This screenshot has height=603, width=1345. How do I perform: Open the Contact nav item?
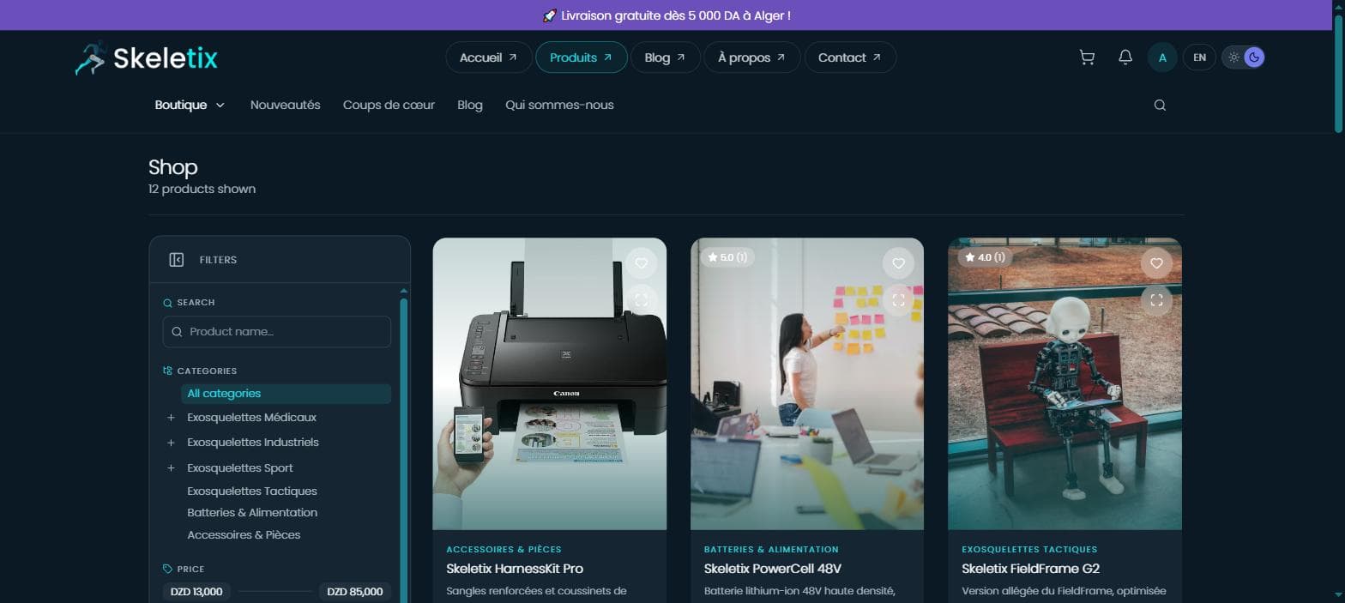click(849, 57)
